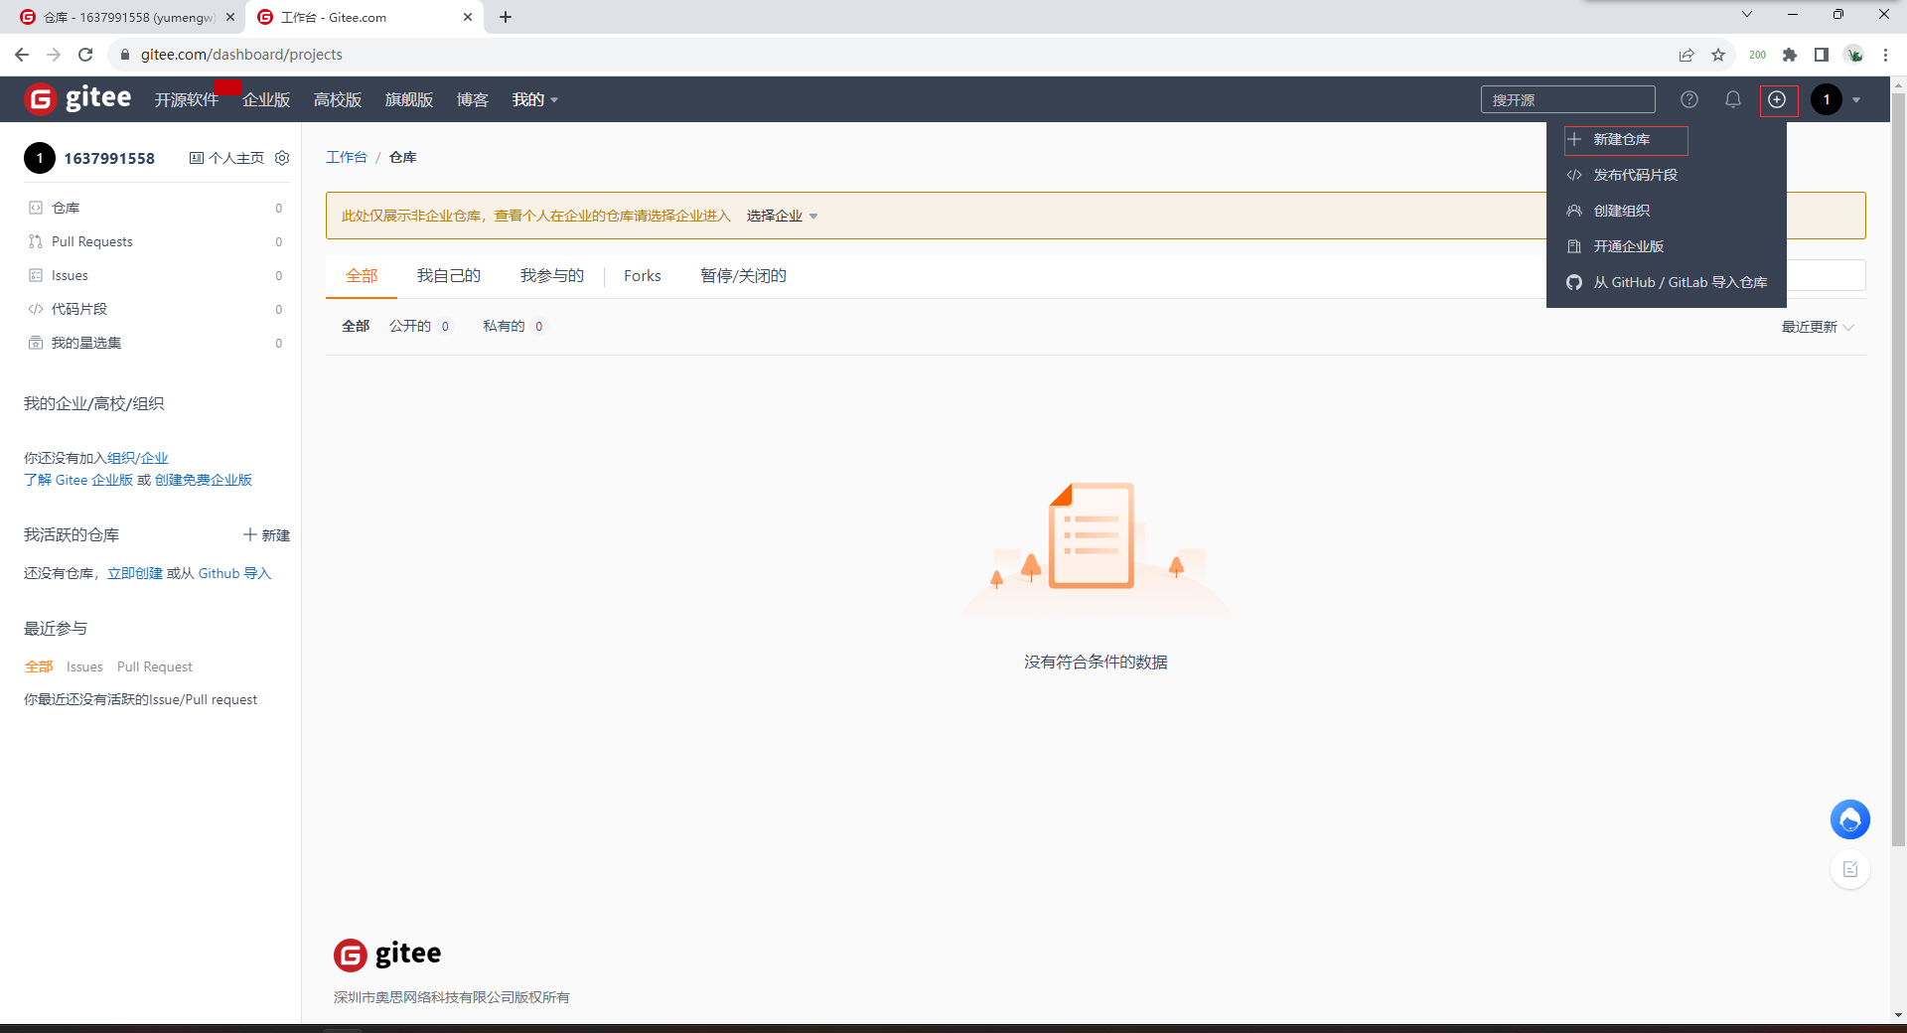Open profile settings gear icon
The image size is (1907, 1033).
(282, 158)
